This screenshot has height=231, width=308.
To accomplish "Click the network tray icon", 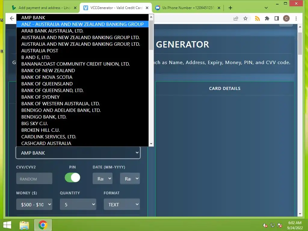I will (x=273, y=225).
